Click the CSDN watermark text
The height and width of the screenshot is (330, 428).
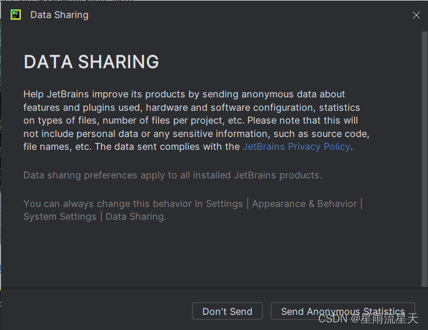coord(369,318)
